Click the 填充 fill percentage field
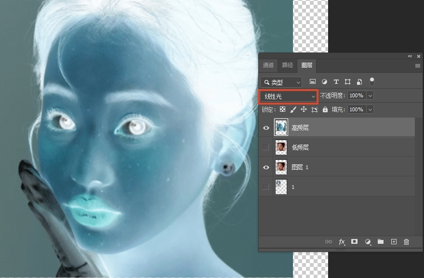Image resolution: width=424 pixels, height=278 pixels. [357, 110]
